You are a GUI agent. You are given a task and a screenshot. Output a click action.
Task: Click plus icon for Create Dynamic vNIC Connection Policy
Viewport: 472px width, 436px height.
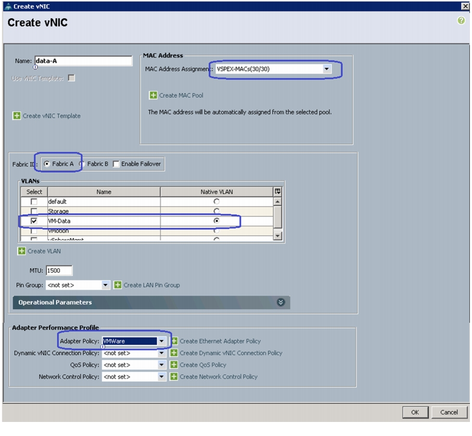[174, 353]
